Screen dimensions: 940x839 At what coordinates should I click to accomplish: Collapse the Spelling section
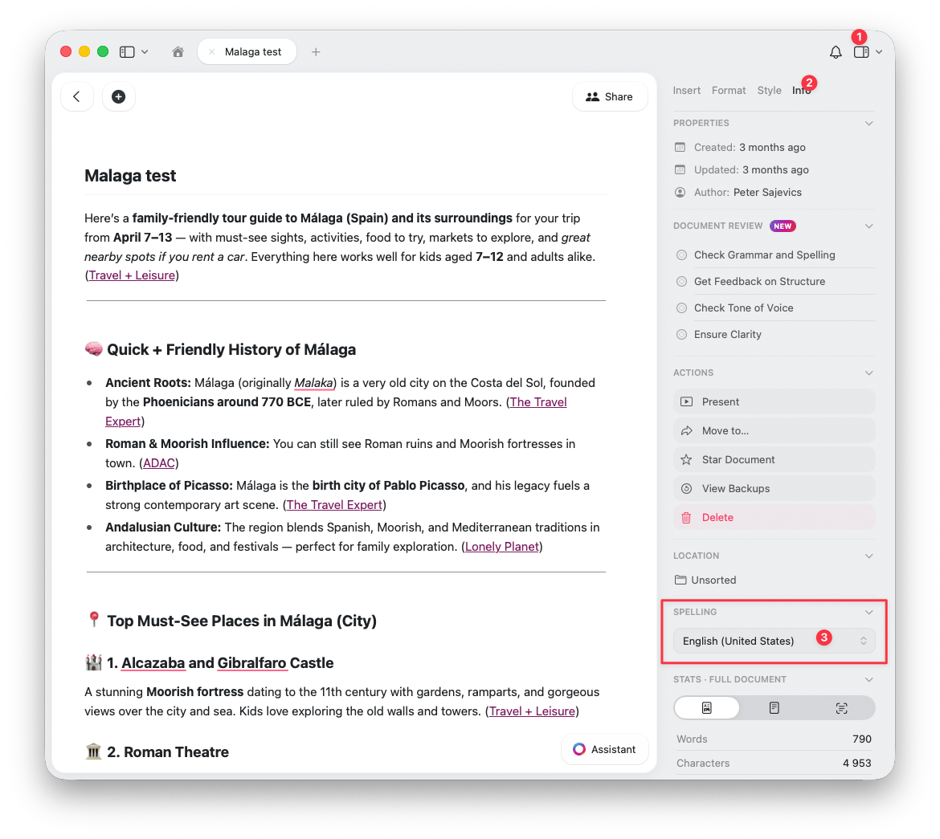point(868,612)
